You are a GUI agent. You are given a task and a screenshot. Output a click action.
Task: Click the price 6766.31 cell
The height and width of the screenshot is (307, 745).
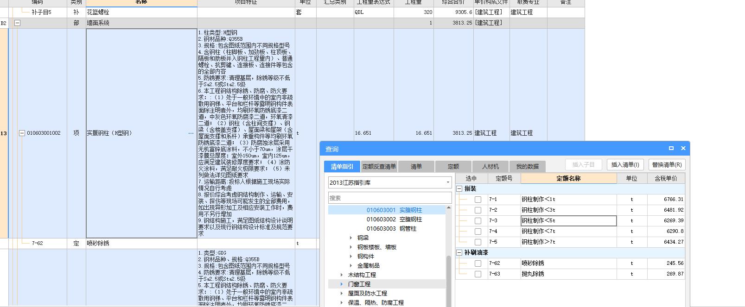pos(666,200)
